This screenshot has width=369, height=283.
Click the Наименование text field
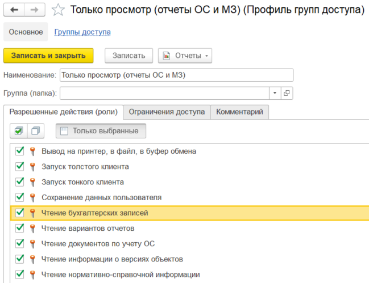pos(176,75)
